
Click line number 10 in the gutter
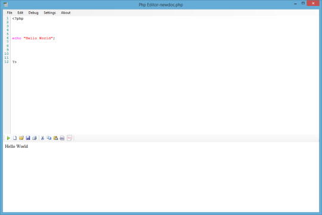[x=7, y=54]
